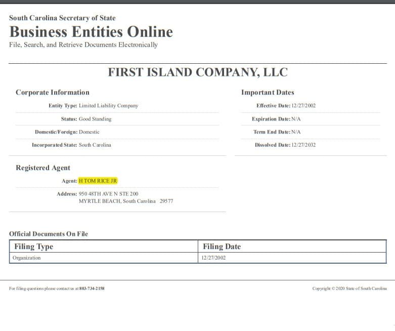Click the Dissolved Date value 12/27/2032
The image size is (395, 331).
[x=303, y=145]
